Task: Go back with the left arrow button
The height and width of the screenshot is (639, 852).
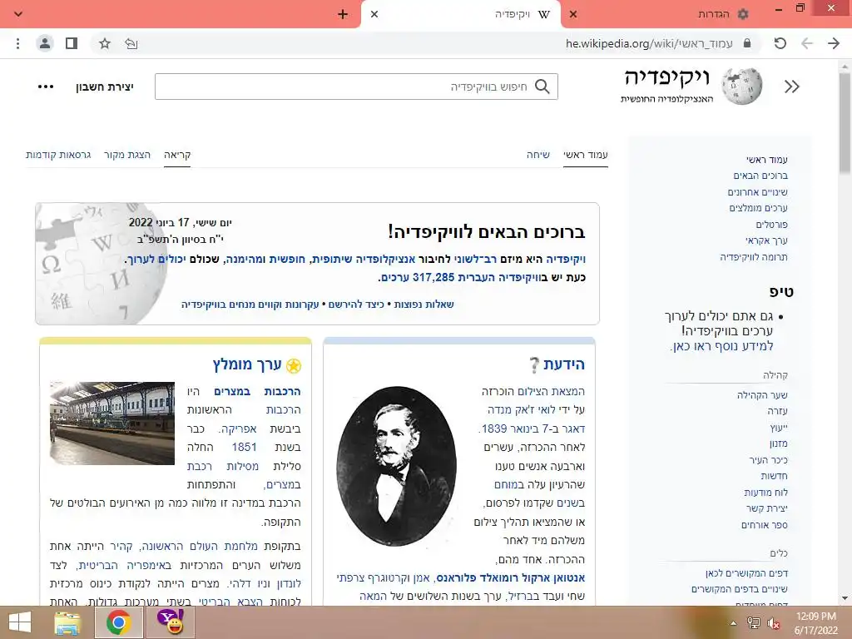Action: [807, 43]
